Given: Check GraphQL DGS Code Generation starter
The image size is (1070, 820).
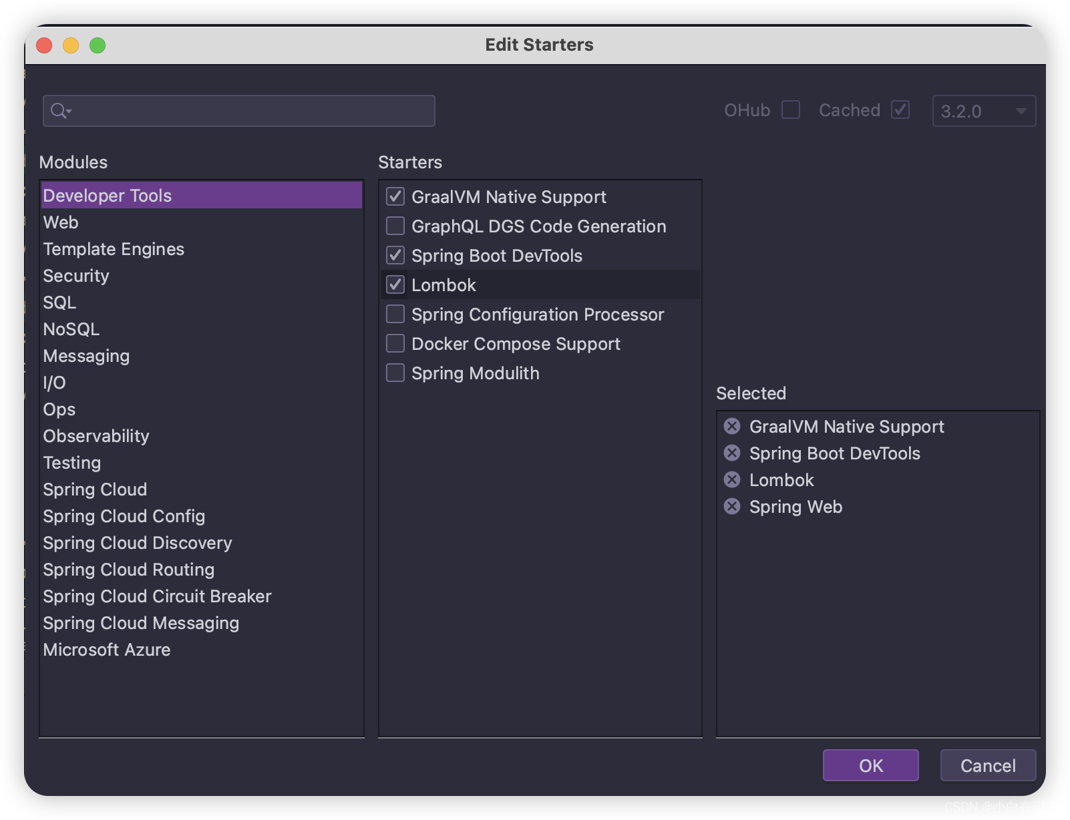Looking at the screenshot, I should (395, 226).
